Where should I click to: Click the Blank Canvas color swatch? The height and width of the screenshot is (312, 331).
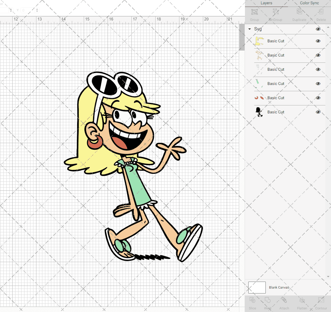(x=257, y=287)
